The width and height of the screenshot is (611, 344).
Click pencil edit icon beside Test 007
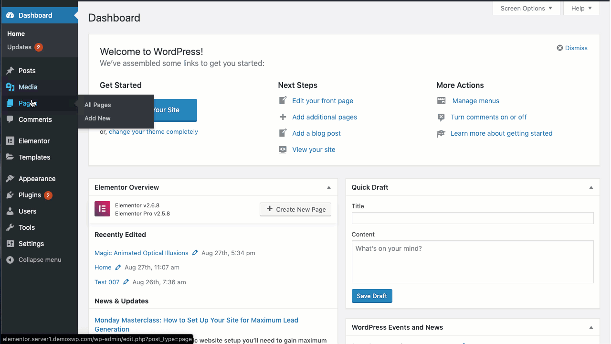(126, 282)
